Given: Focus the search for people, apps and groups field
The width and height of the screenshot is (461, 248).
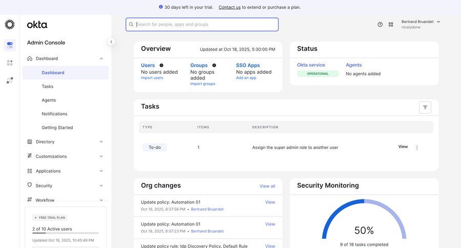Looking at the screenshot, I should coord(202,25).
